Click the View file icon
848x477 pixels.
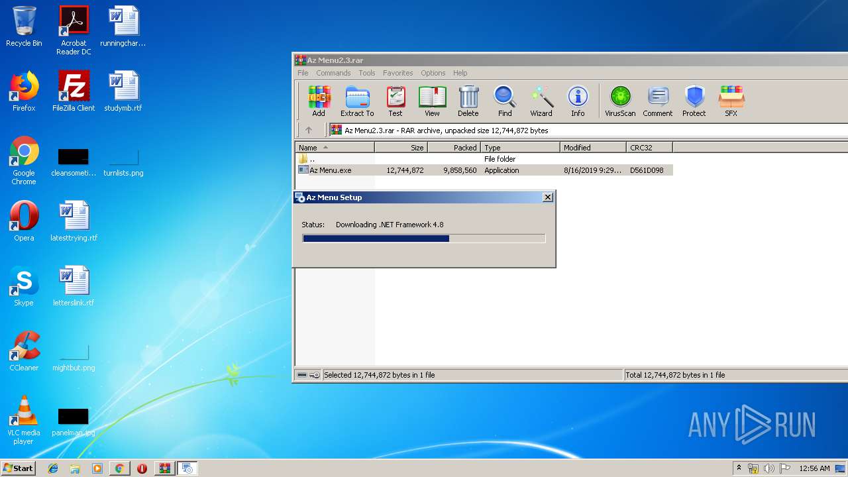click(x=432, y=101)
